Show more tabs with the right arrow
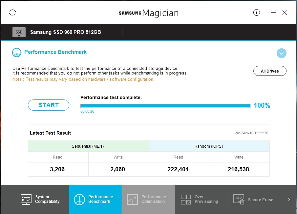This screenshot has height=214, width=297. [x=289, y=200]
